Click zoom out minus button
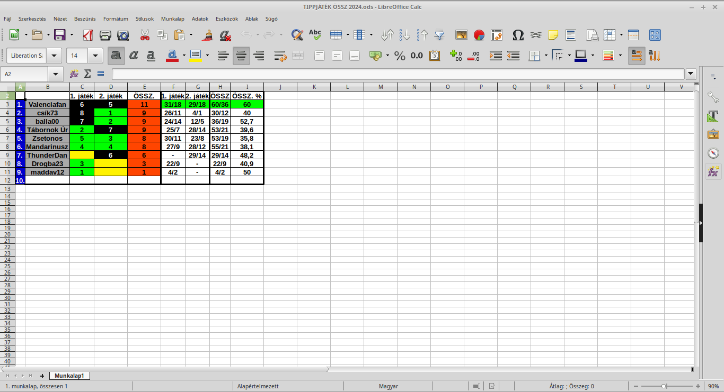Viewport: 724px width, 392px height. pos(637,386)
